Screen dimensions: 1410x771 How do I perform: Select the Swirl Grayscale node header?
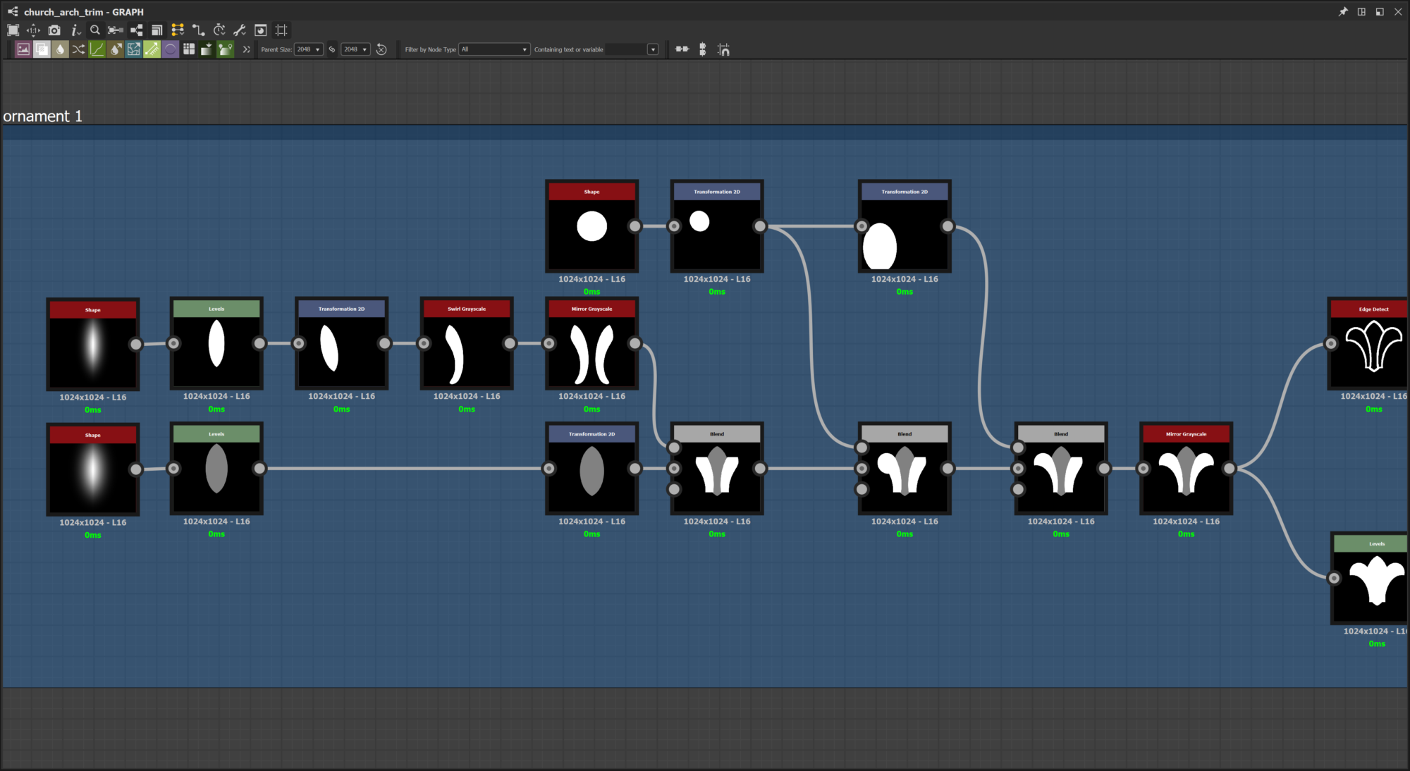click(x=467, y=309)
